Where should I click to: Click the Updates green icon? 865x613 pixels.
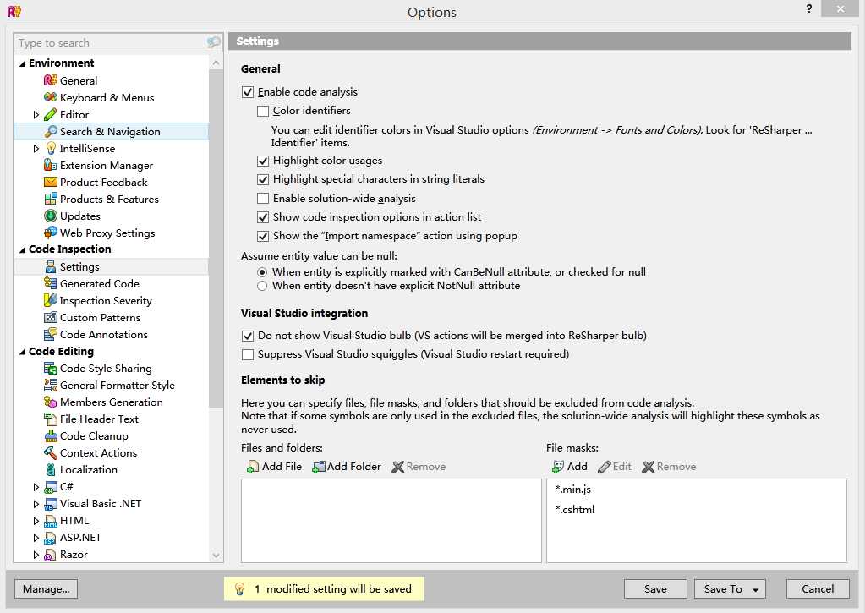click(x=50, y=216)
